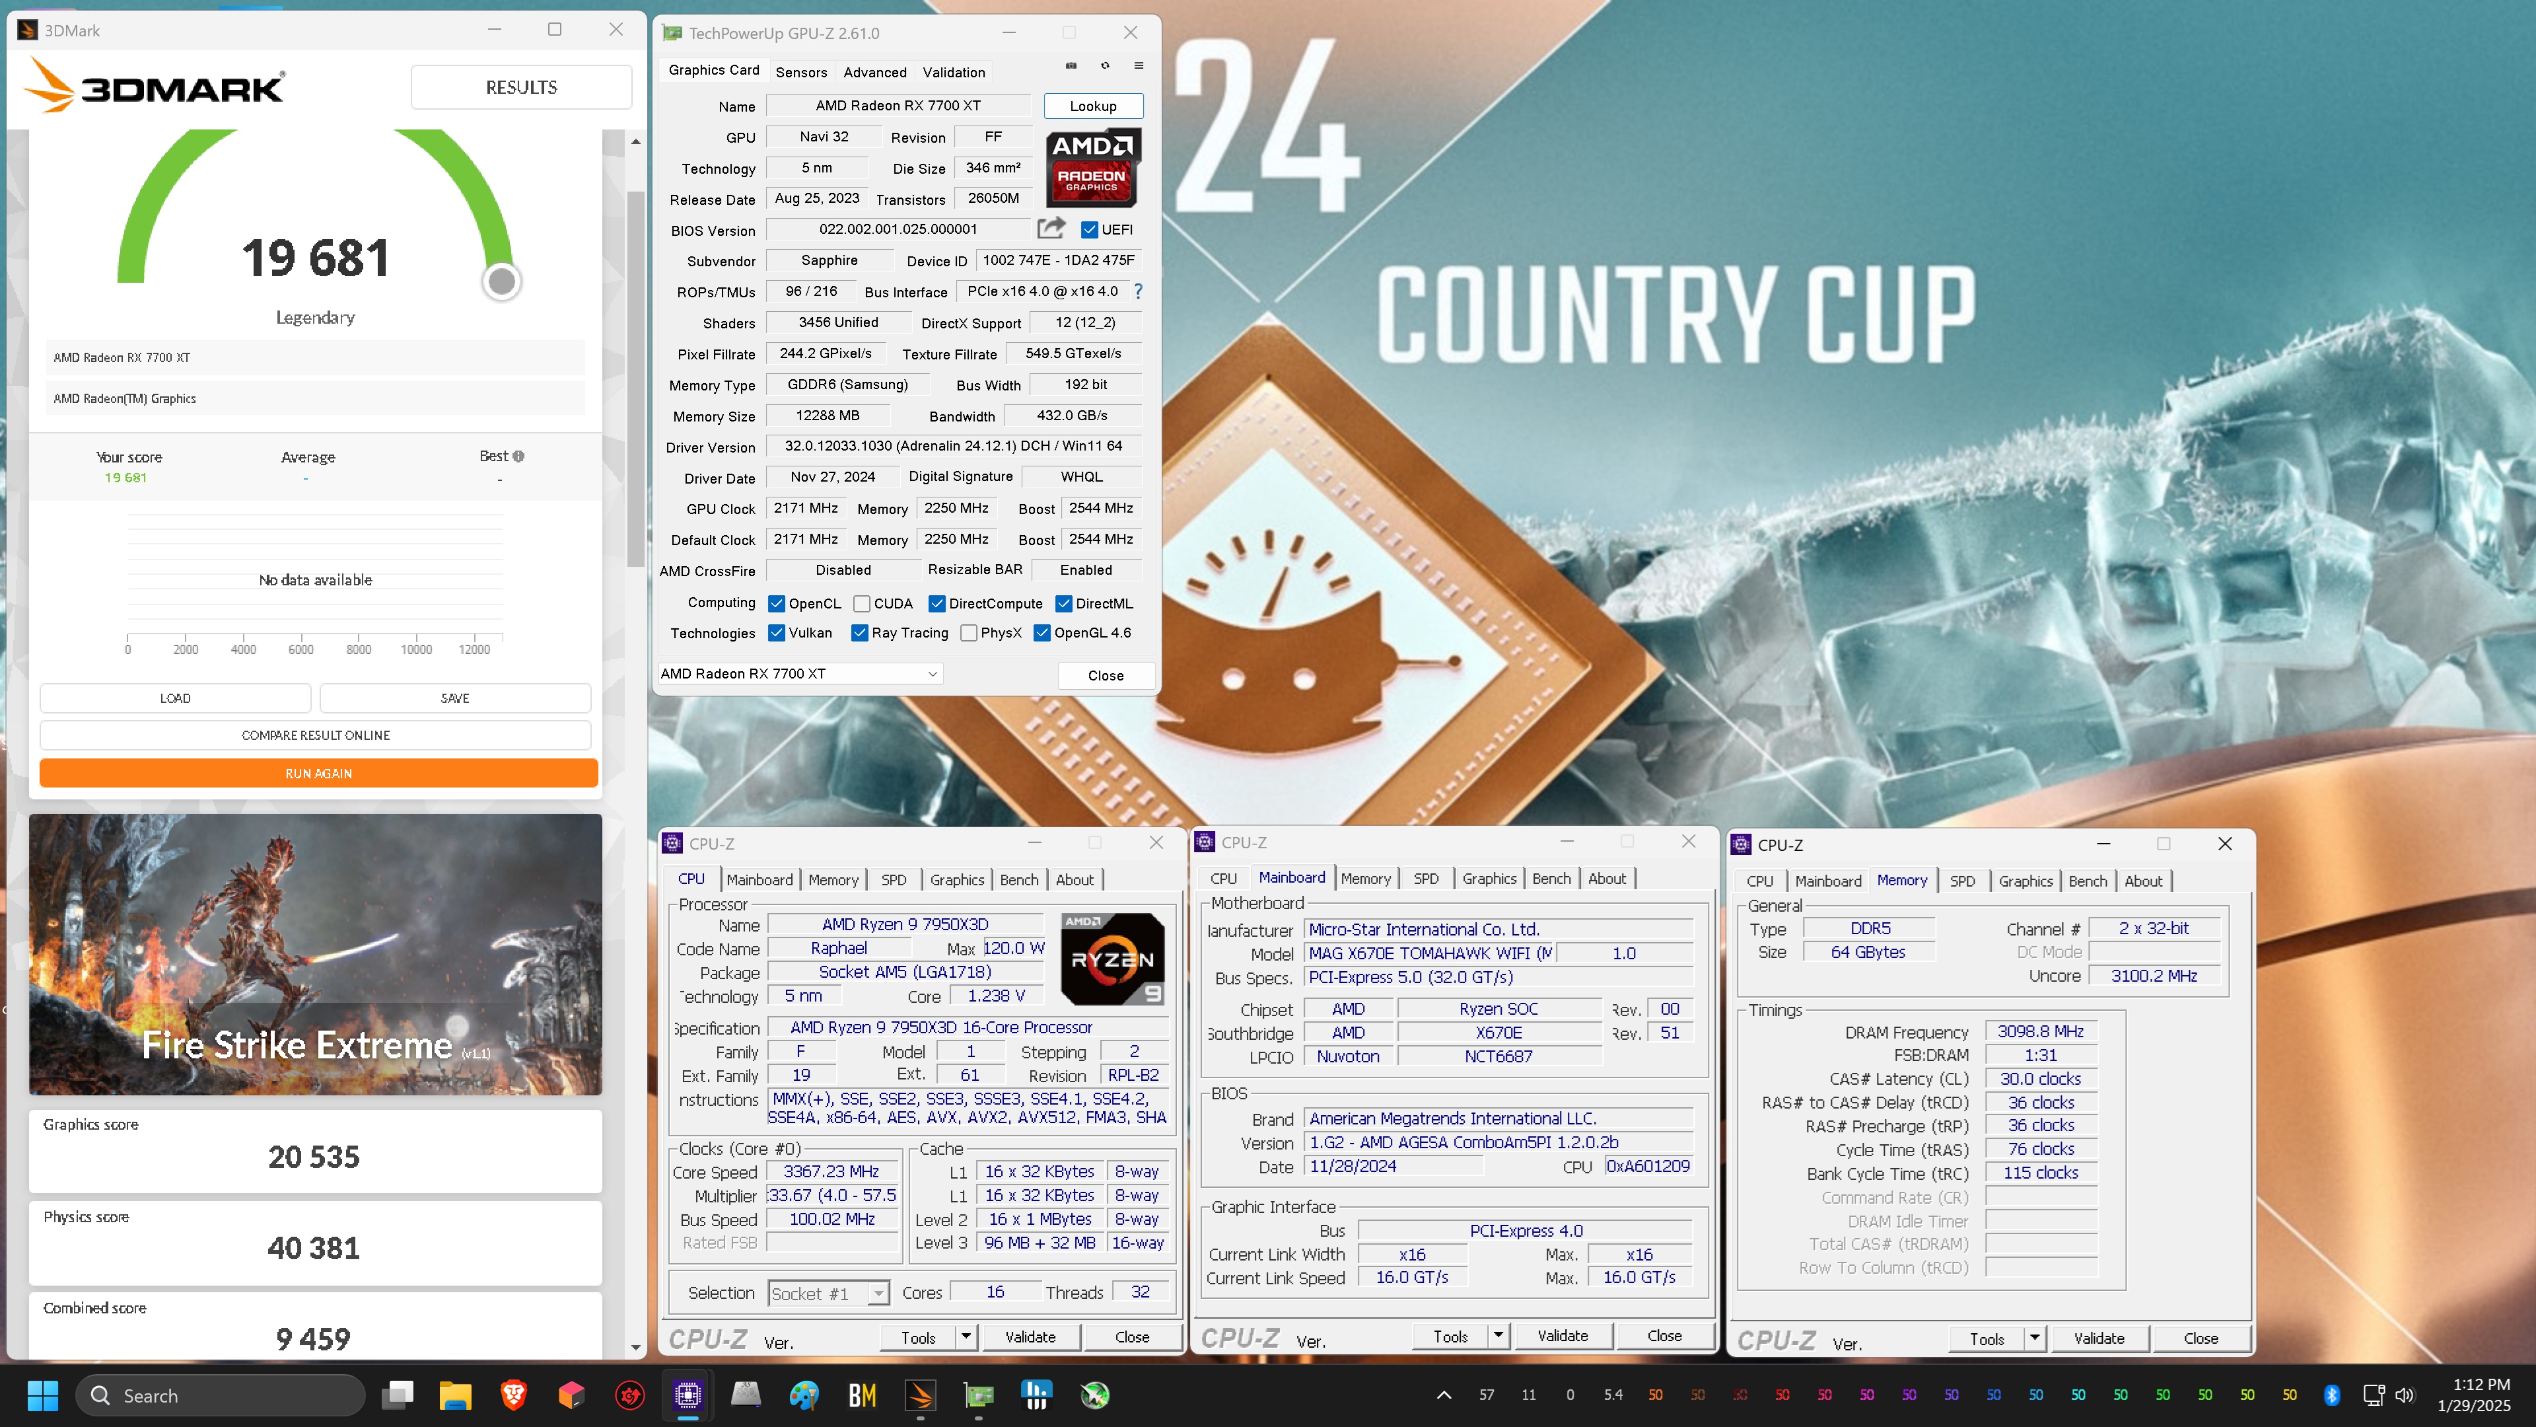The width and height of the screenshot is (2536, 1427).
Task: Click the GPU-Z screenshot camera icon
Action: [1071, 66]
